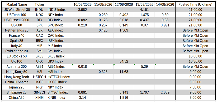Select the value 5.29
This screenshot has width=217, height=102.
[x=144, y=66]
